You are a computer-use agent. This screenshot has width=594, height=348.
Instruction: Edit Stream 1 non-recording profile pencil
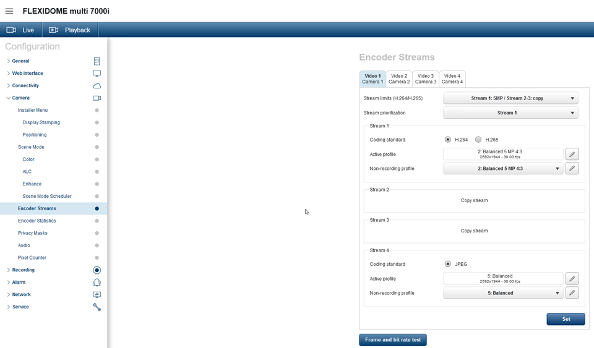point(572,168)
